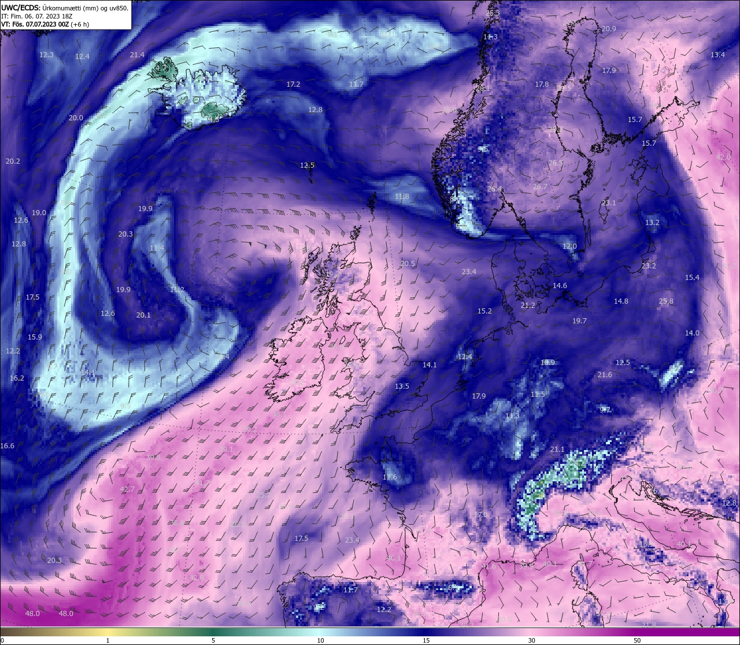Click the value 15.2 near the Netherlands
The height and width of the screenshot is (645, 740).
pyautogui.click(x=484, y=311)
